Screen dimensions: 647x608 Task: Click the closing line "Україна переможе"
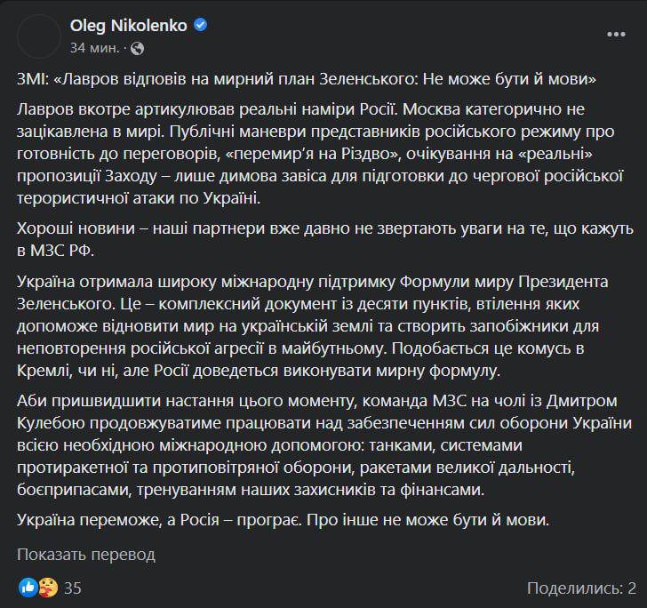click(289, 517)
